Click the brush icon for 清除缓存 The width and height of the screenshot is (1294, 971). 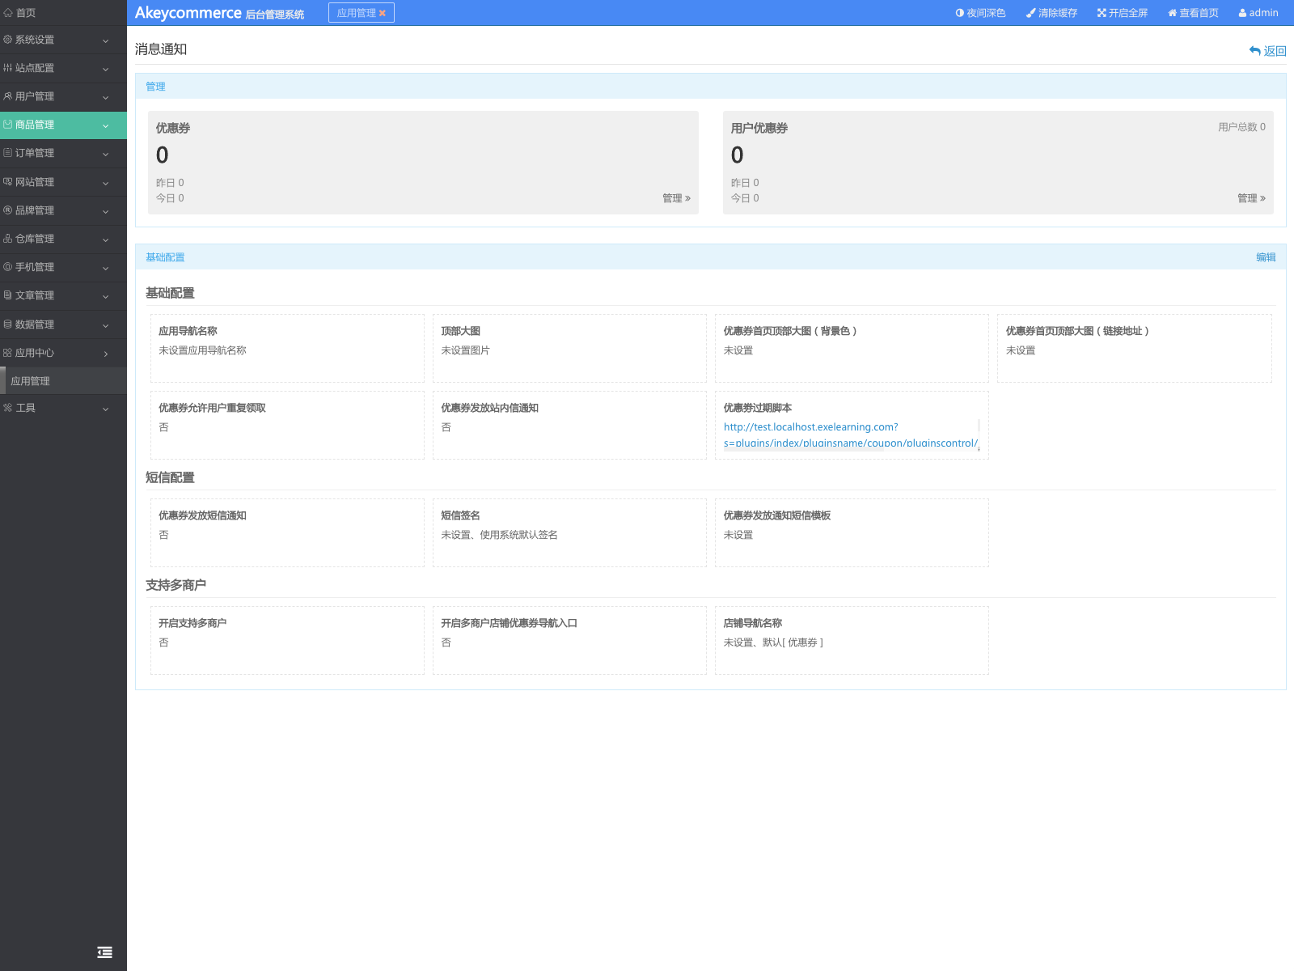pyautogui.click(x=1031, y=13)
